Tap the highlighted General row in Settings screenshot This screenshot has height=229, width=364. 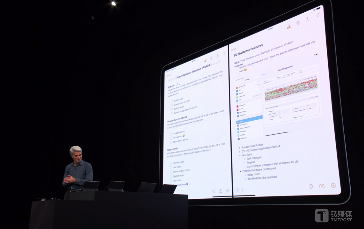pos(249,119)
